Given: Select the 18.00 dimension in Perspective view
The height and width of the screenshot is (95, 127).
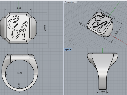Looking at the screenshot, I should [x=107, y=13].
